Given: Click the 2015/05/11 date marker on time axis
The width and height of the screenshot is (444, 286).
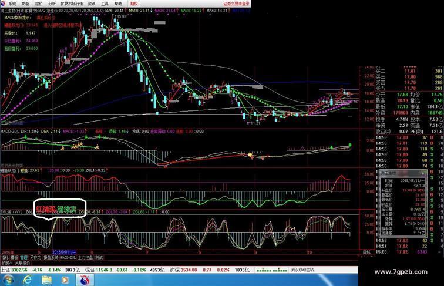Looking at the screenshot, I should pos(64,252).
